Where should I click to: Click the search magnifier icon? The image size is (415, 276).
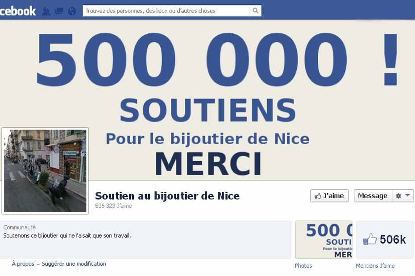point(255,11)
